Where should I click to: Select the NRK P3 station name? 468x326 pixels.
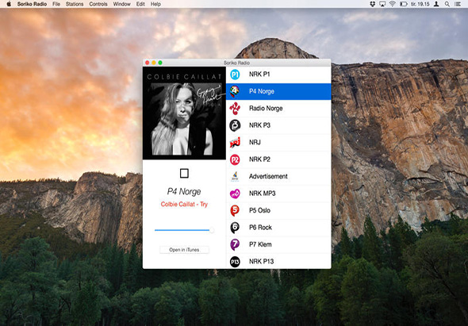click(x=259, y=125)
